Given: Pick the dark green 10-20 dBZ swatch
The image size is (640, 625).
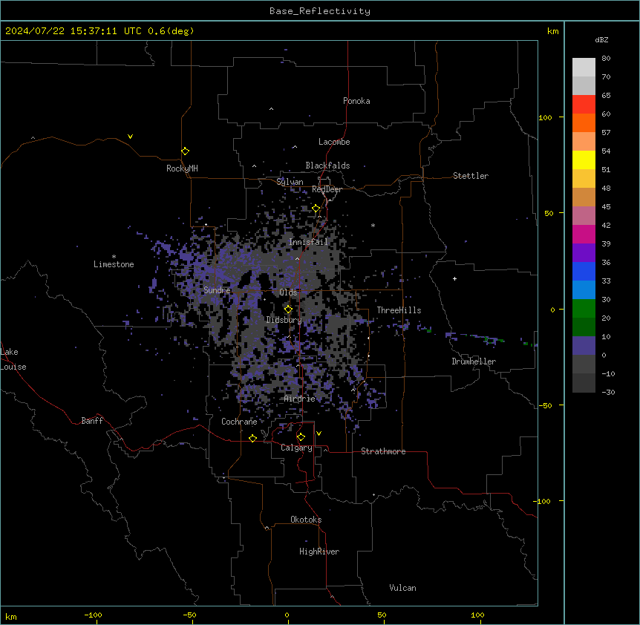Looking at the screenshot, I should coord(584,327).
